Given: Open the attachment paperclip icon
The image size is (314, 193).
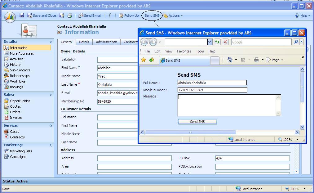Looking at the screenshot, I should tap(110, 16).
